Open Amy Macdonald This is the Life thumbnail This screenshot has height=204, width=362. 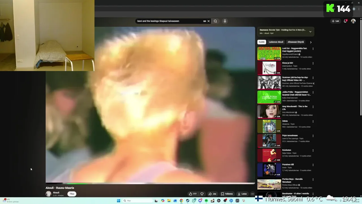point(269,112)
